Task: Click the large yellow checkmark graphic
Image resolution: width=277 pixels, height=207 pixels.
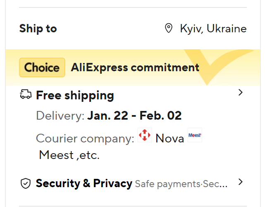Action: 219,66
